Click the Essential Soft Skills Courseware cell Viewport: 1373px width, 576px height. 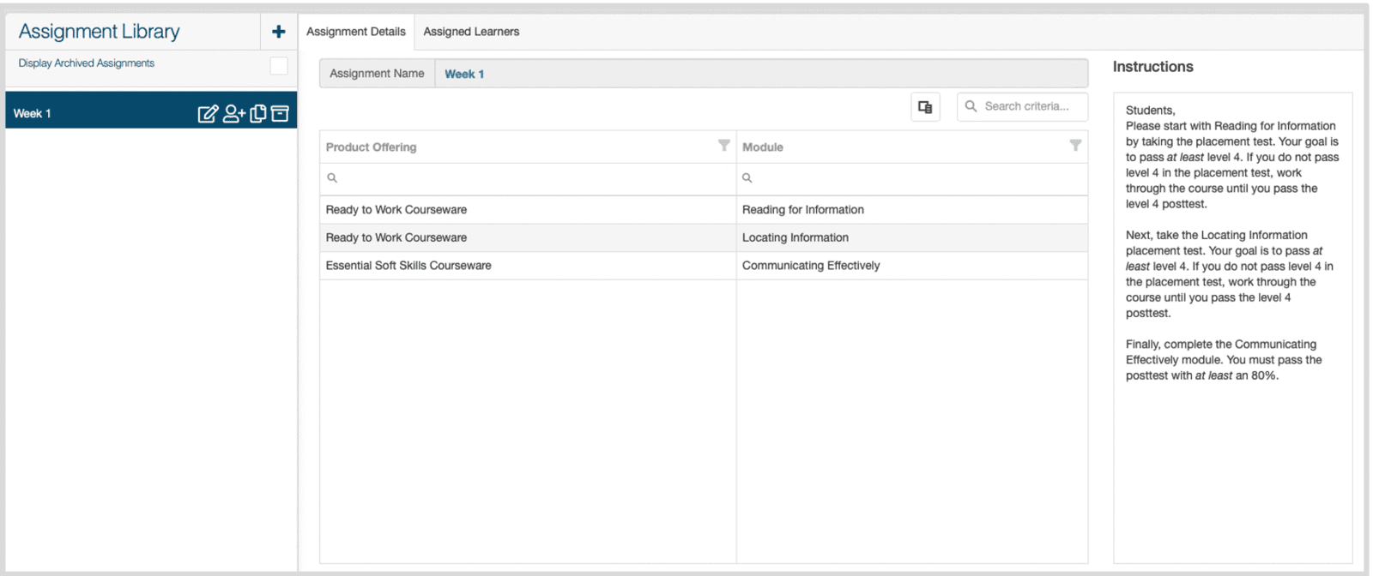[x=408, y=266]
